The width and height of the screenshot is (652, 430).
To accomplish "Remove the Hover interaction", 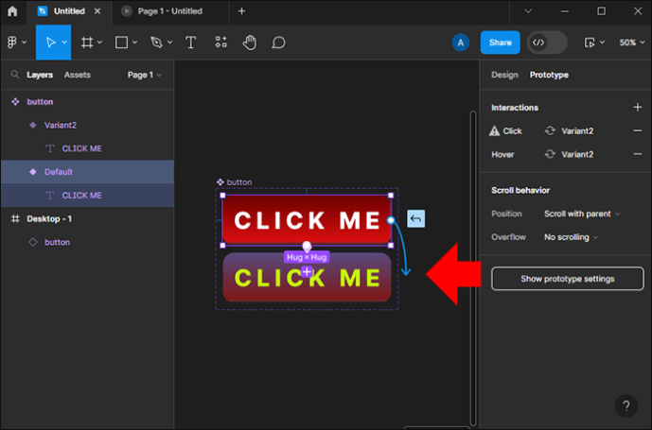I will click(x=638, y=154).
